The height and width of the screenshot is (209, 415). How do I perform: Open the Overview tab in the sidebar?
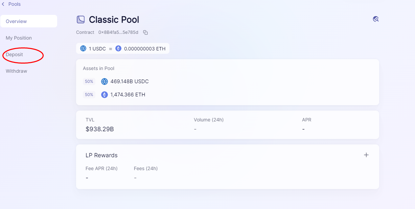(x=16, y=21)
